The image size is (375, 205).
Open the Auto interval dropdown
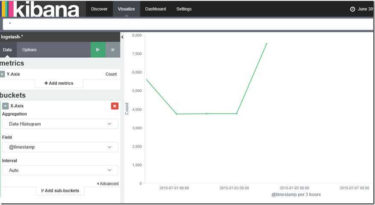point(60,170)
